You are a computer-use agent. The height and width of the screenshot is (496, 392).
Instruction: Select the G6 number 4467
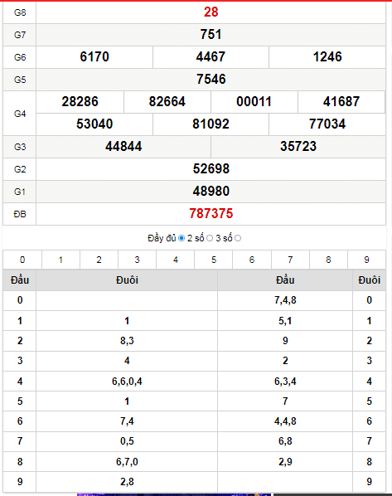coord(211,57)
